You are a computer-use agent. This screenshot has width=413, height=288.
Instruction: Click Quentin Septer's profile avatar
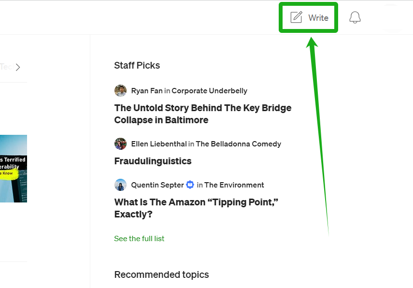click(120, 185)
